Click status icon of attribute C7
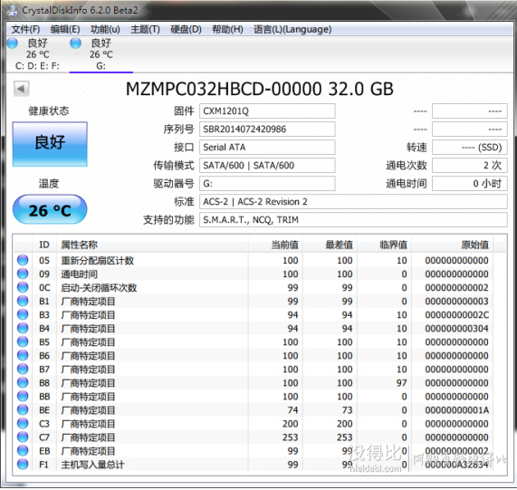The height and width of the screenshot is (490, 517). click(23, 437)
